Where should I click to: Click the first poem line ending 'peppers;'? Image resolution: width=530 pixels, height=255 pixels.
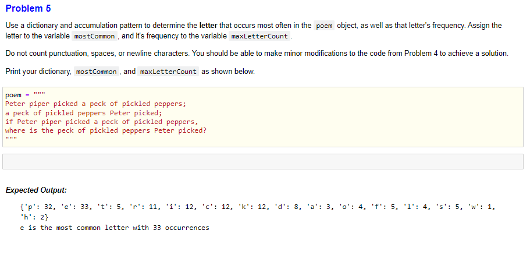95,104
